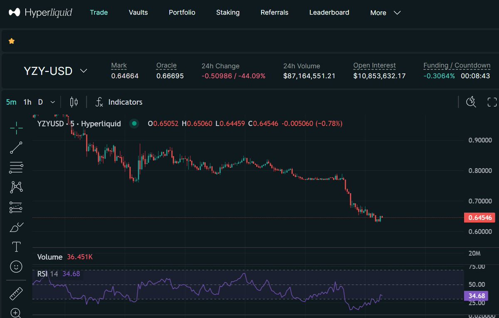The image size is (499, 318).
Task: Select the crosshair cursor tool
Action: [16, 128]
